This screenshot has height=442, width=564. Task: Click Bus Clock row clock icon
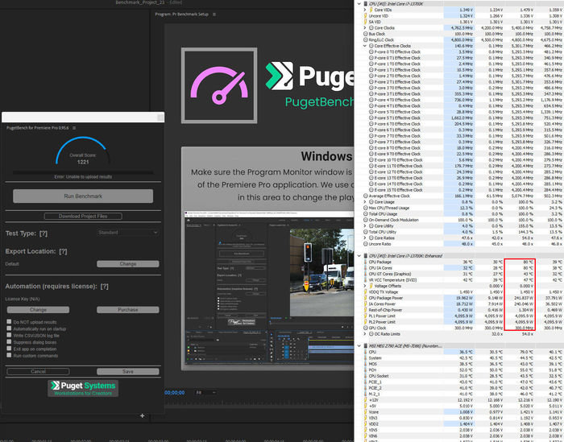click(366, 34)
